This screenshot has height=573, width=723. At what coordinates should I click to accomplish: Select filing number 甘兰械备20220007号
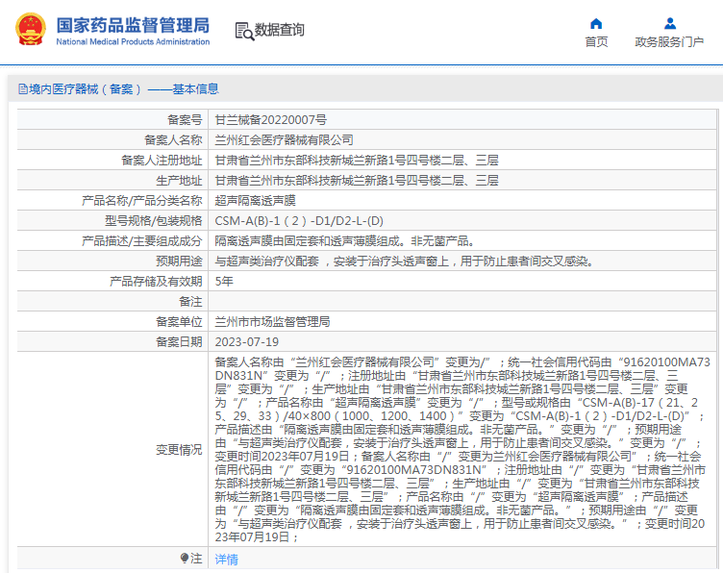point(271,120)
